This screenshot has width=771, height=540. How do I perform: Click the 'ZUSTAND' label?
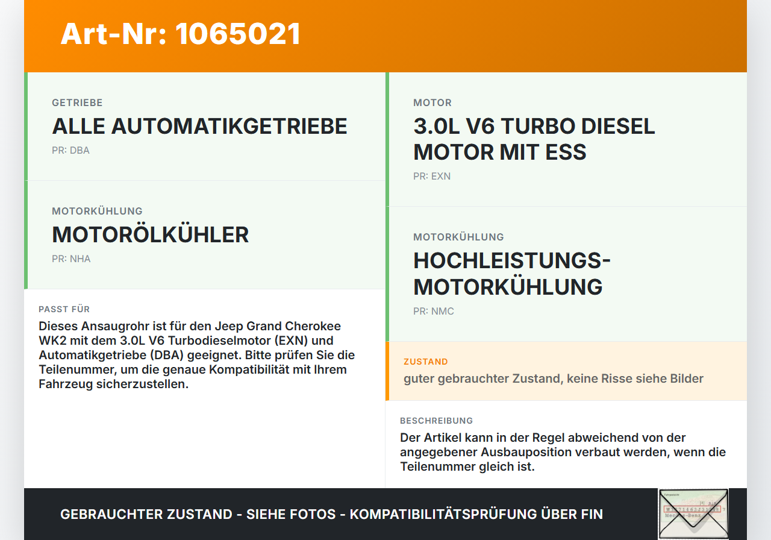(426, 362)
